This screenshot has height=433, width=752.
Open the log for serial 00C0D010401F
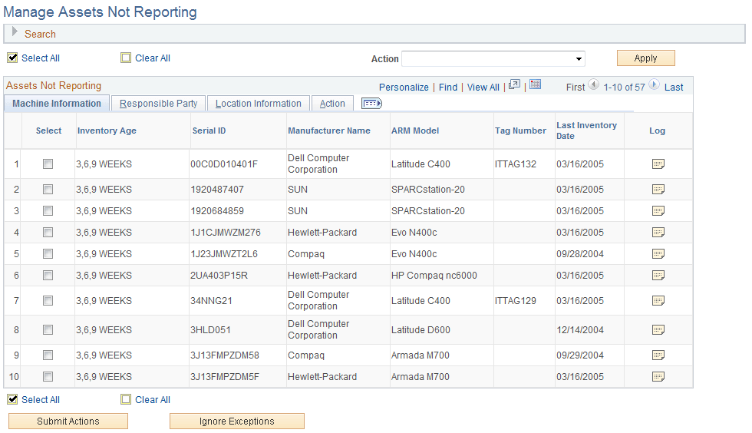pos(658,164)
